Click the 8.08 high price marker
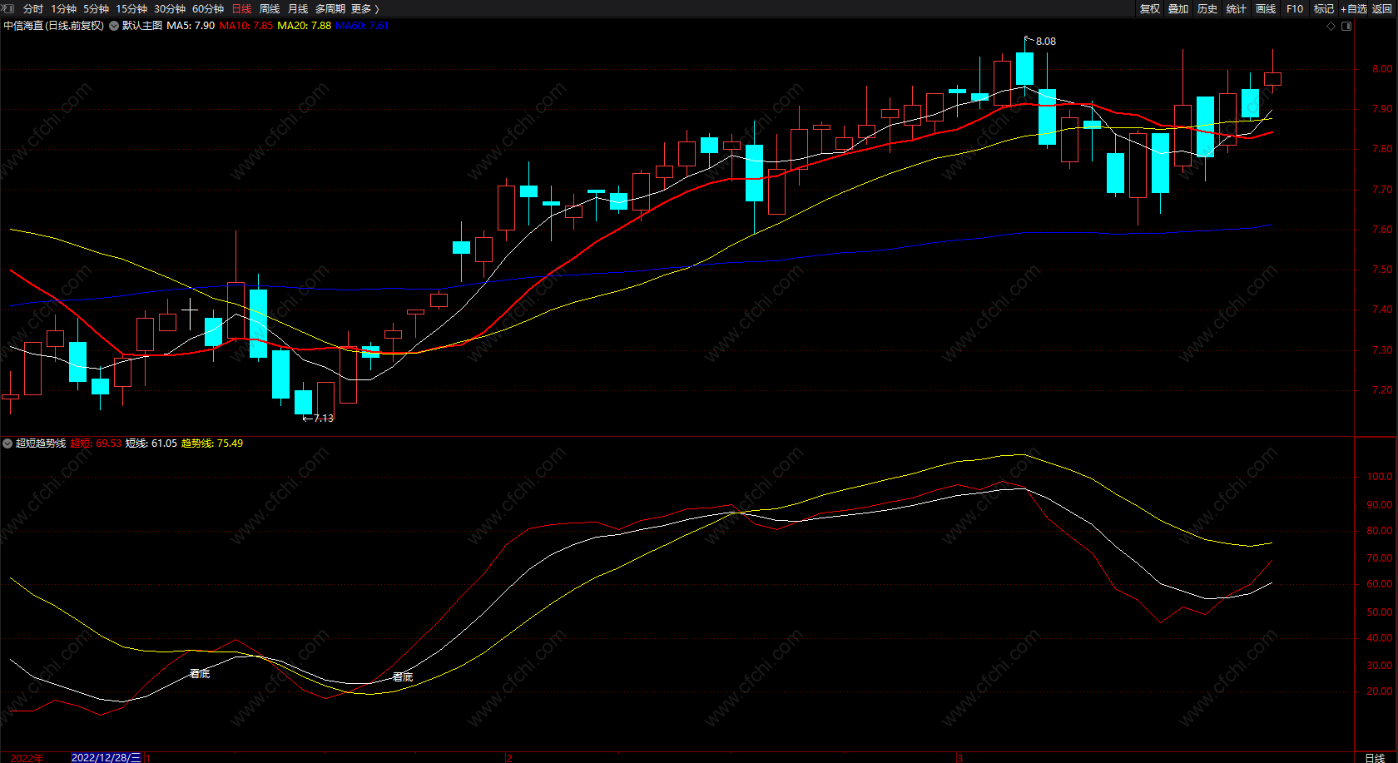This screenshot has height=763, width=1398. 1046,42
